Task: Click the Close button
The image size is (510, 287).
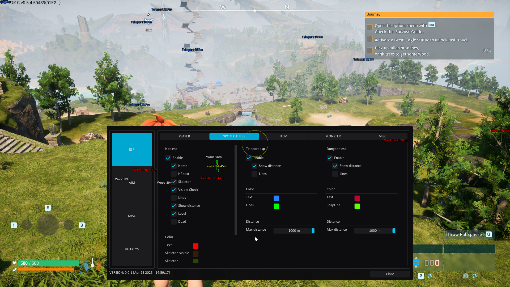Action: tap(390, 274)
